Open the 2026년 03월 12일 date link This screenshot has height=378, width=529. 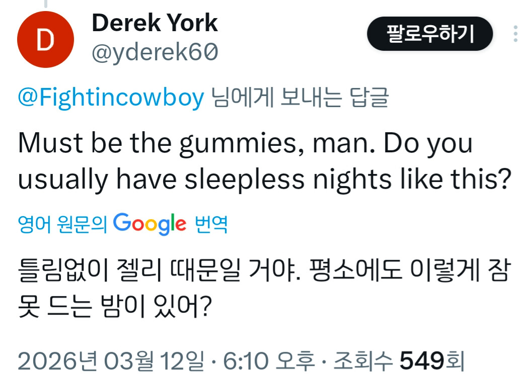111,361
